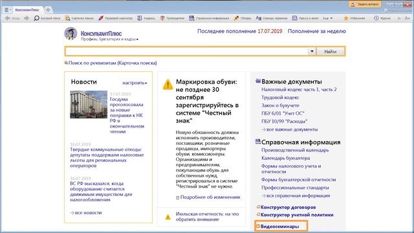The width and height of the screenshot is (414, 233).
Task: Click the warning icon beside Июльская отчетность
Action: click(168, 217)
